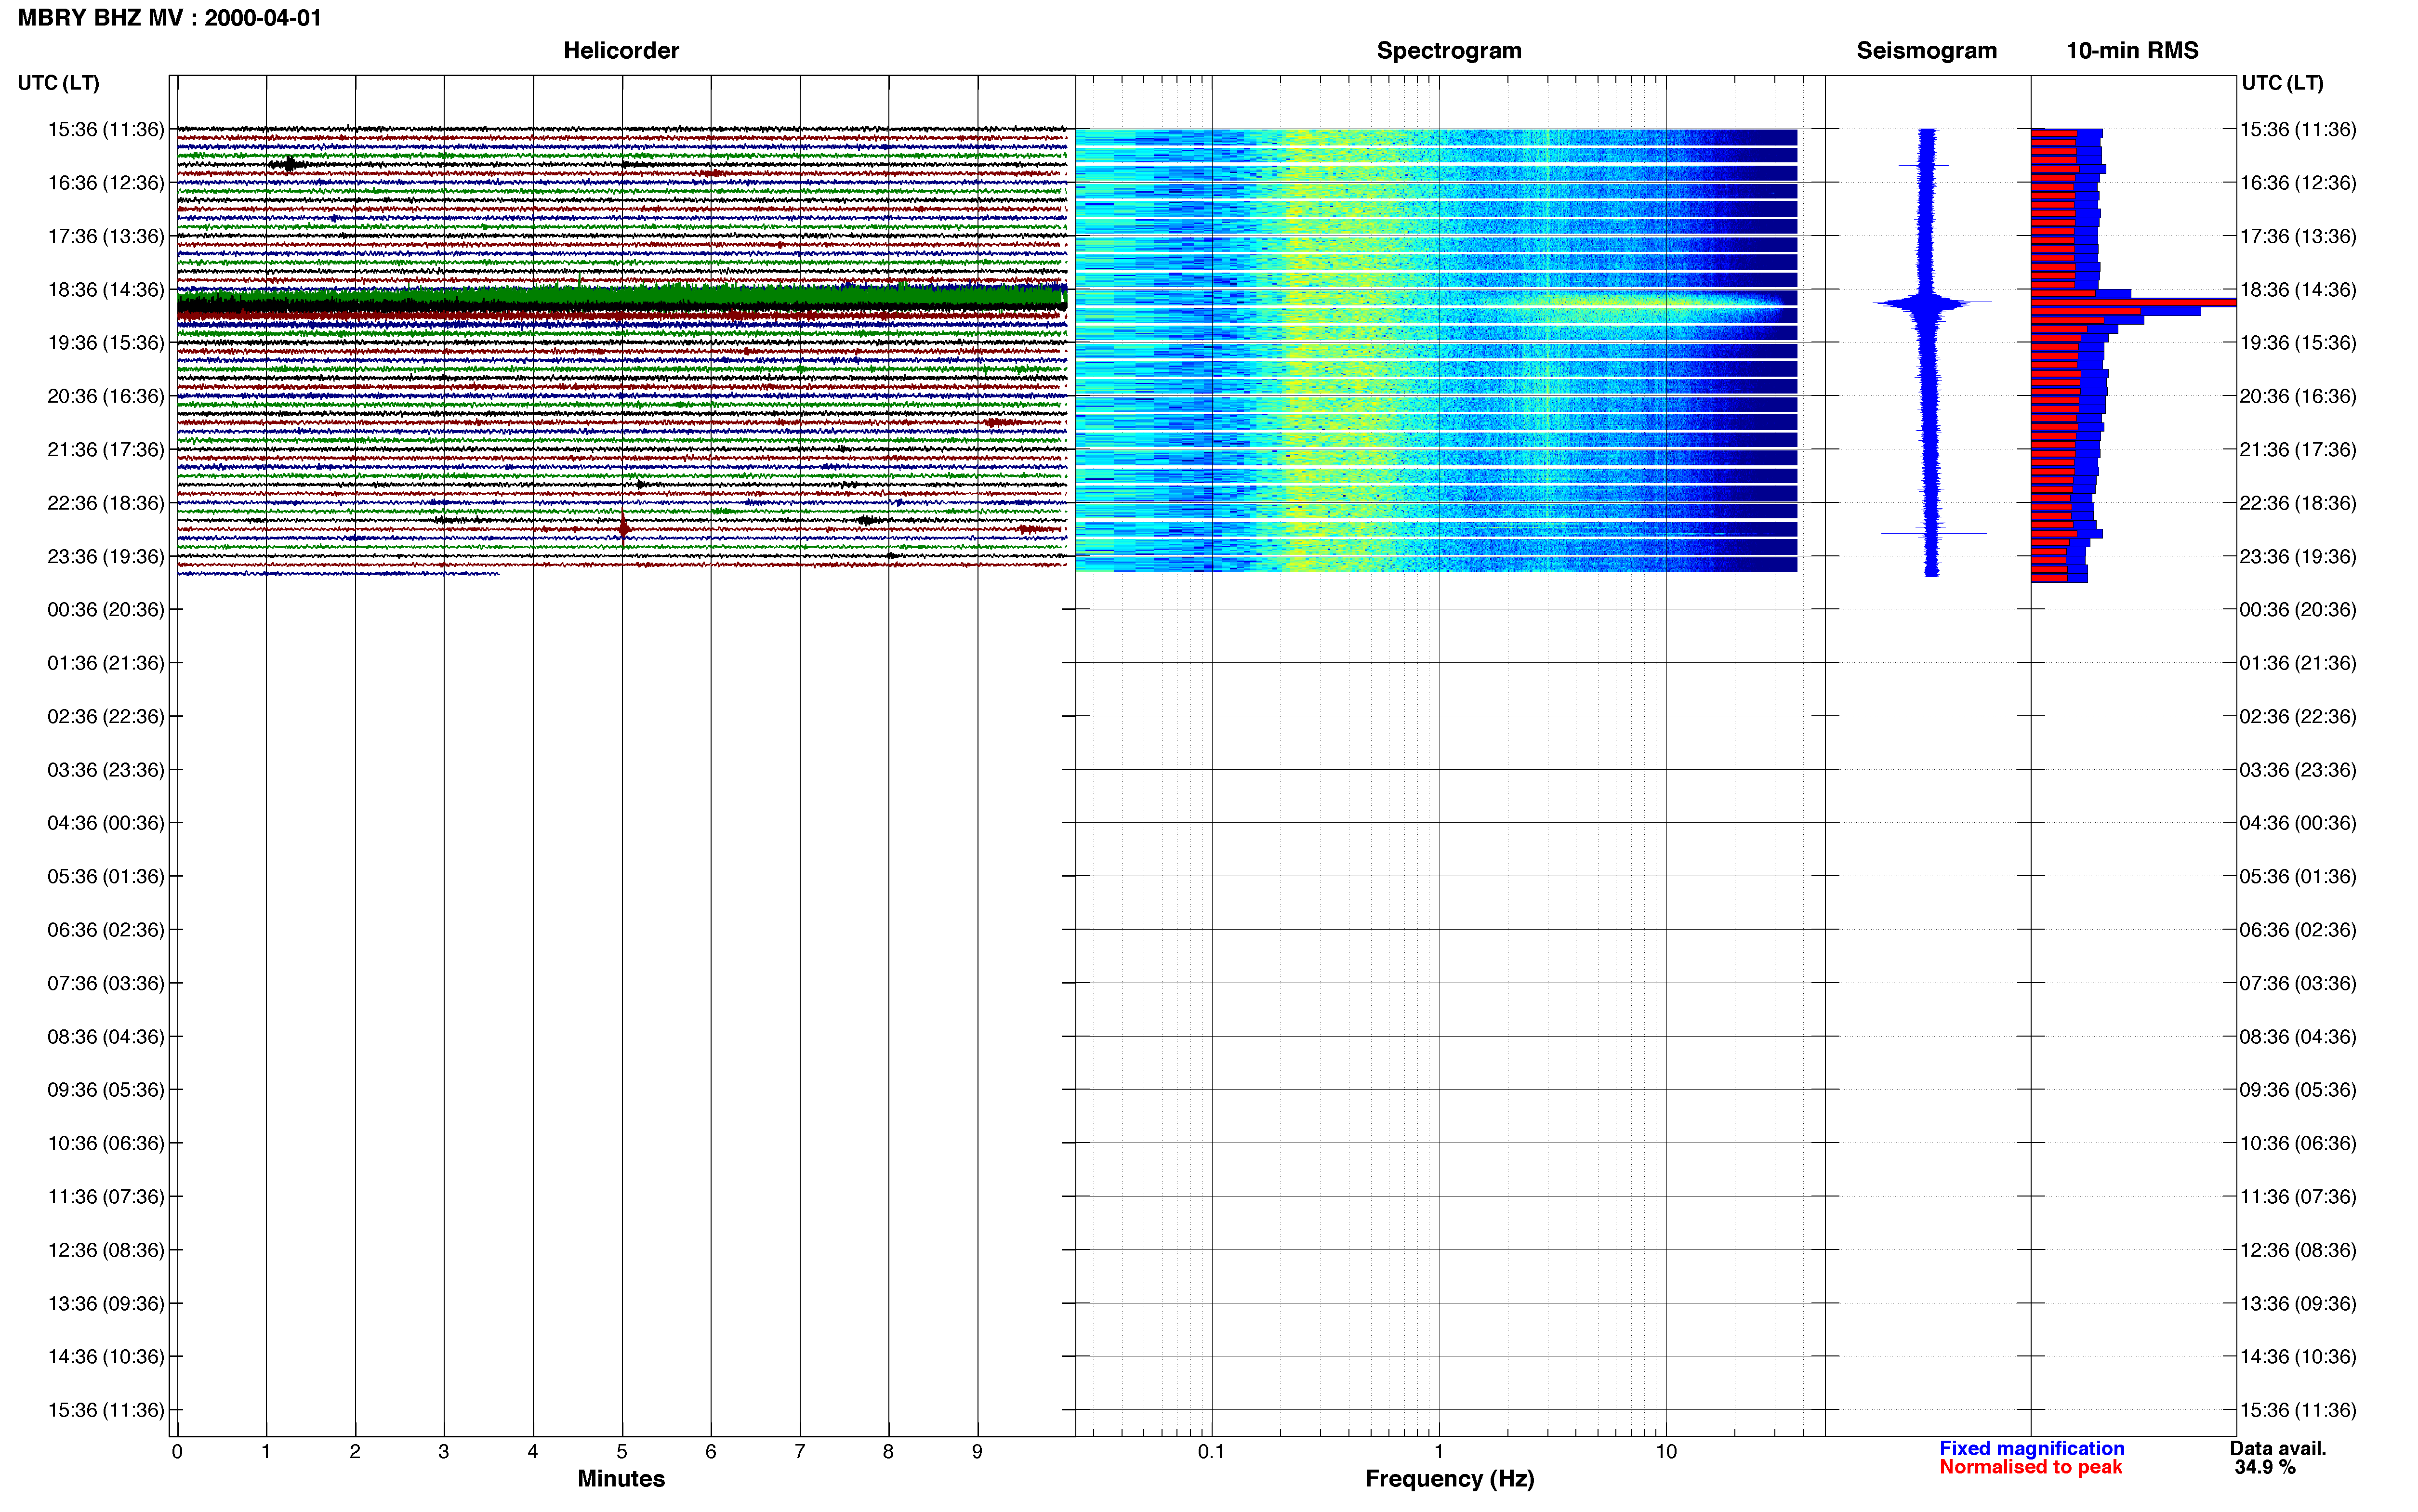Viewport: 2418px width, 1512px height.
Task: Click the "Spectrogram" panel heading
Action: [x=1449, y=51]
